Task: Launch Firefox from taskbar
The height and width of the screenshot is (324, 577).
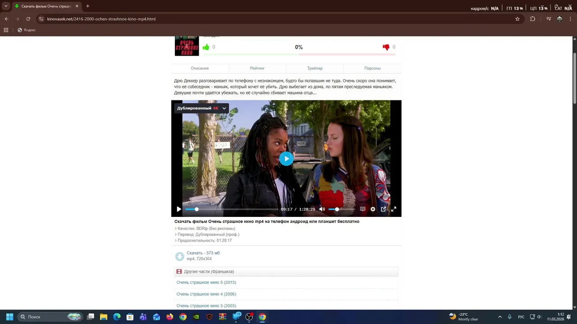Action: [169, 317]
